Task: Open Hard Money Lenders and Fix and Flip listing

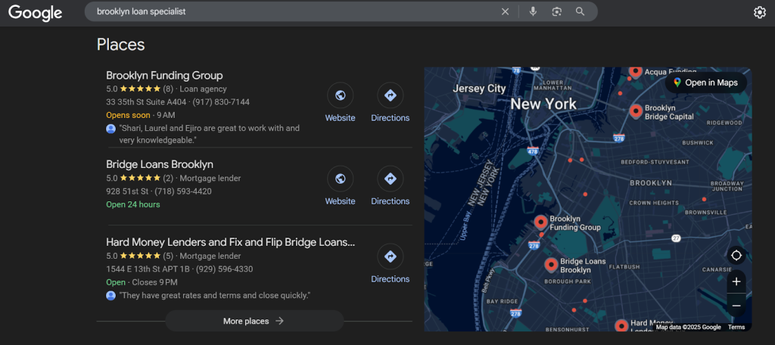Action: pos(231,242)
